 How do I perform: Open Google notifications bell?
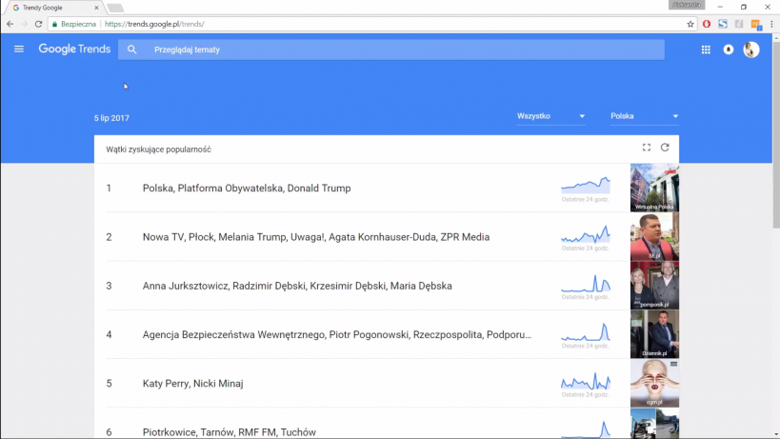coord(729,50)
